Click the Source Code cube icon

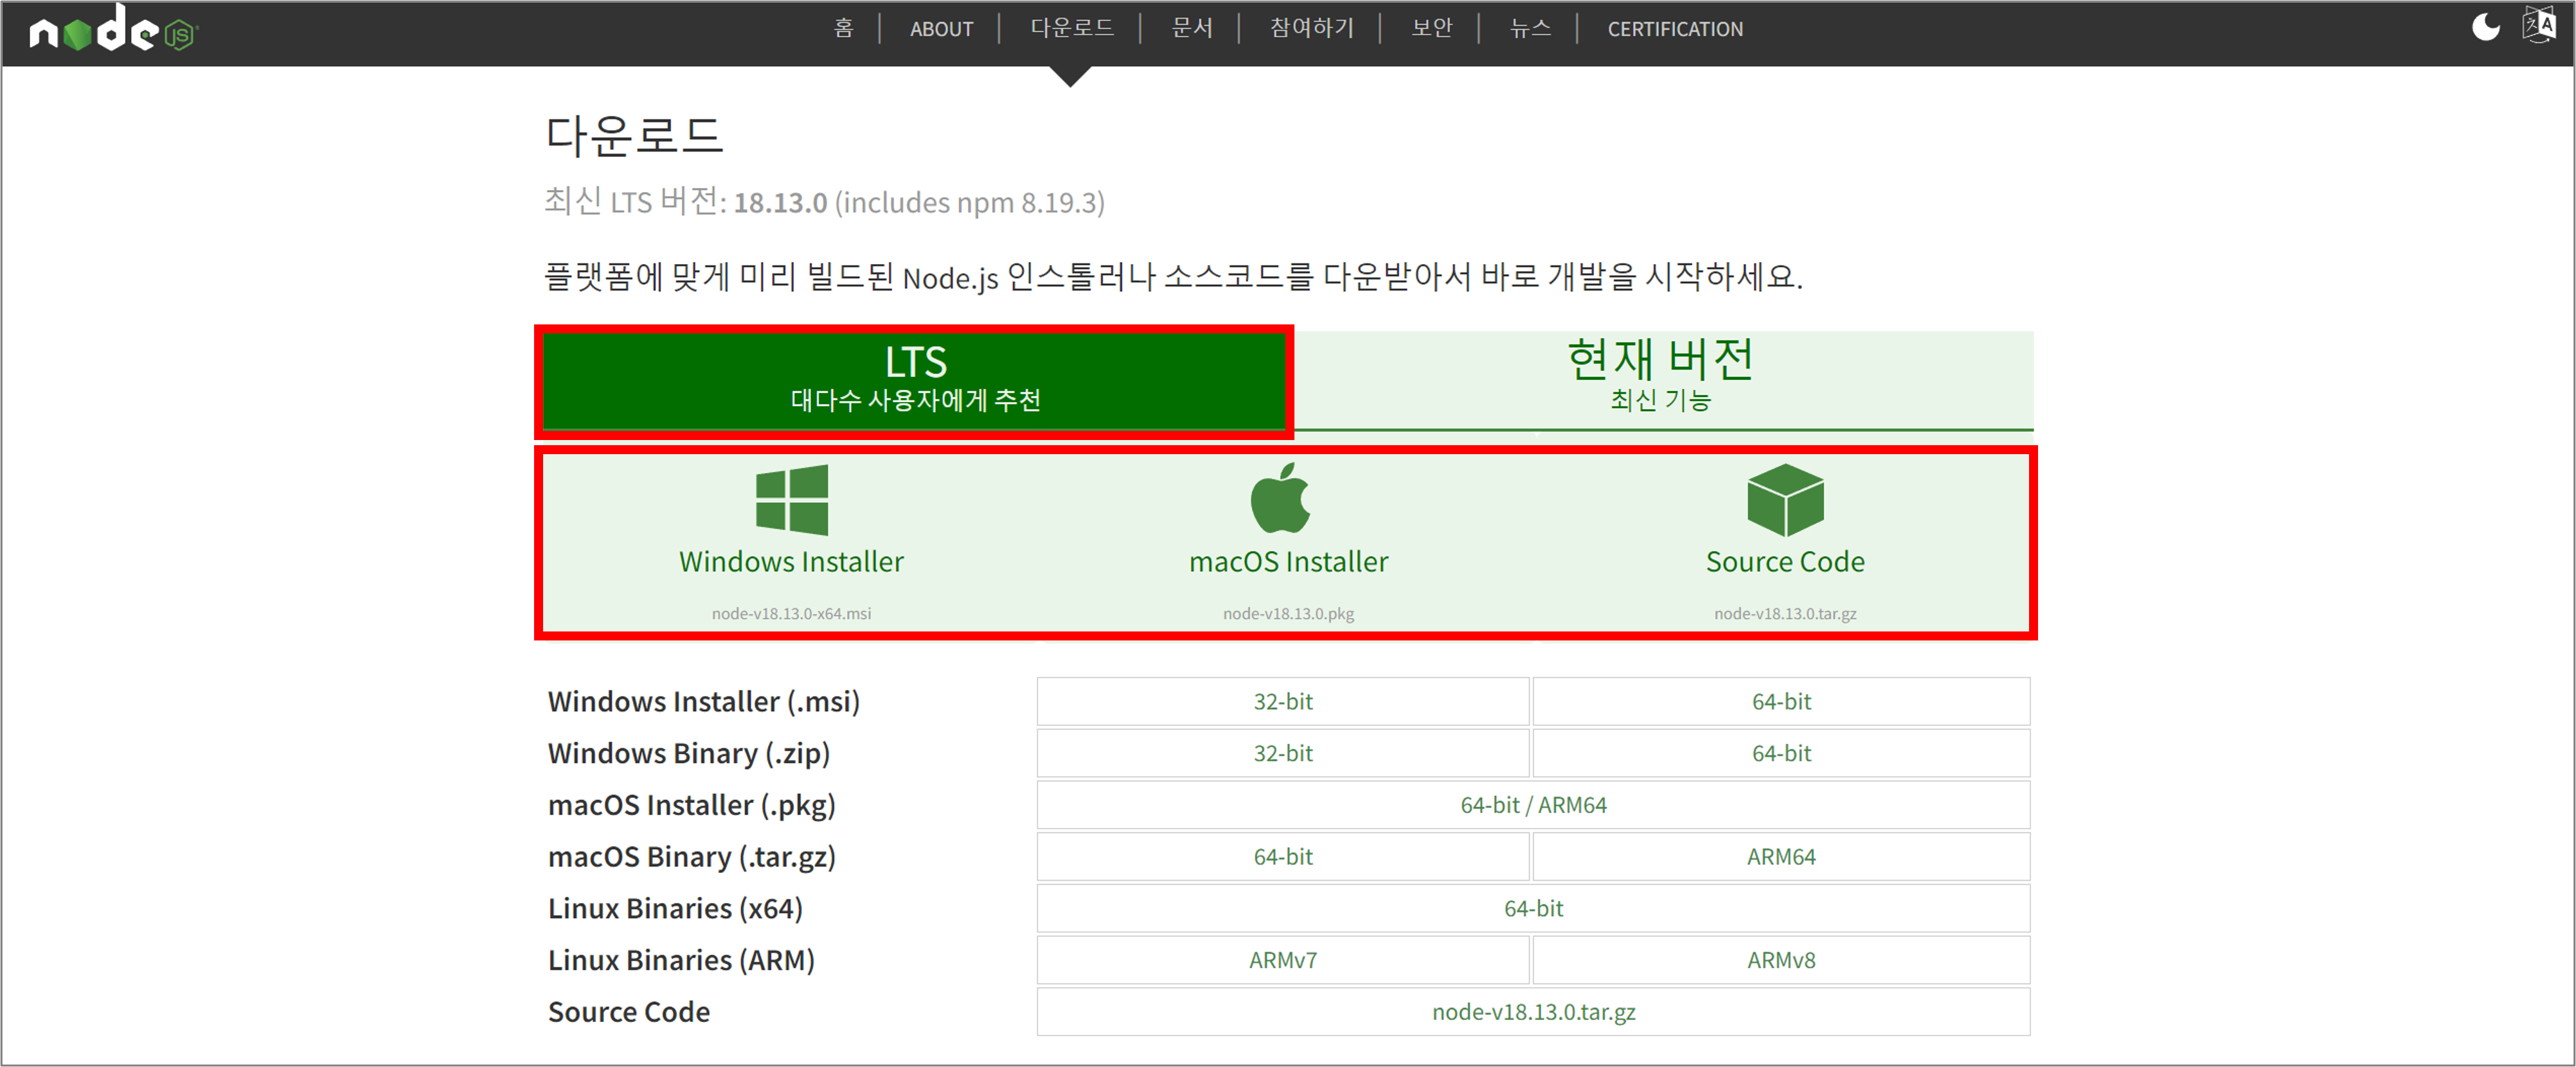(1784, 500)
